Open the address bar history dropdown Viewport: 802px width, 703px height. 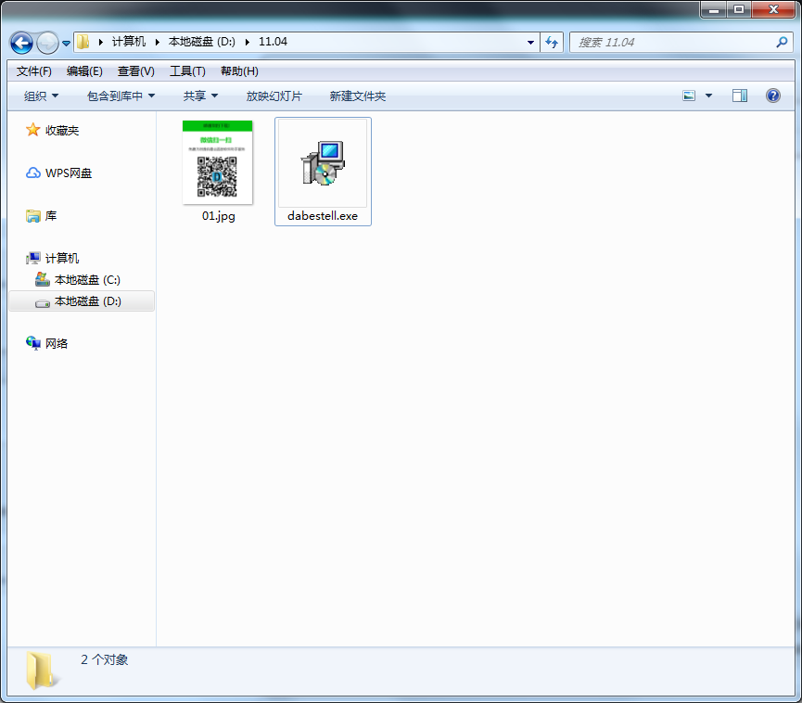[531, 43]
